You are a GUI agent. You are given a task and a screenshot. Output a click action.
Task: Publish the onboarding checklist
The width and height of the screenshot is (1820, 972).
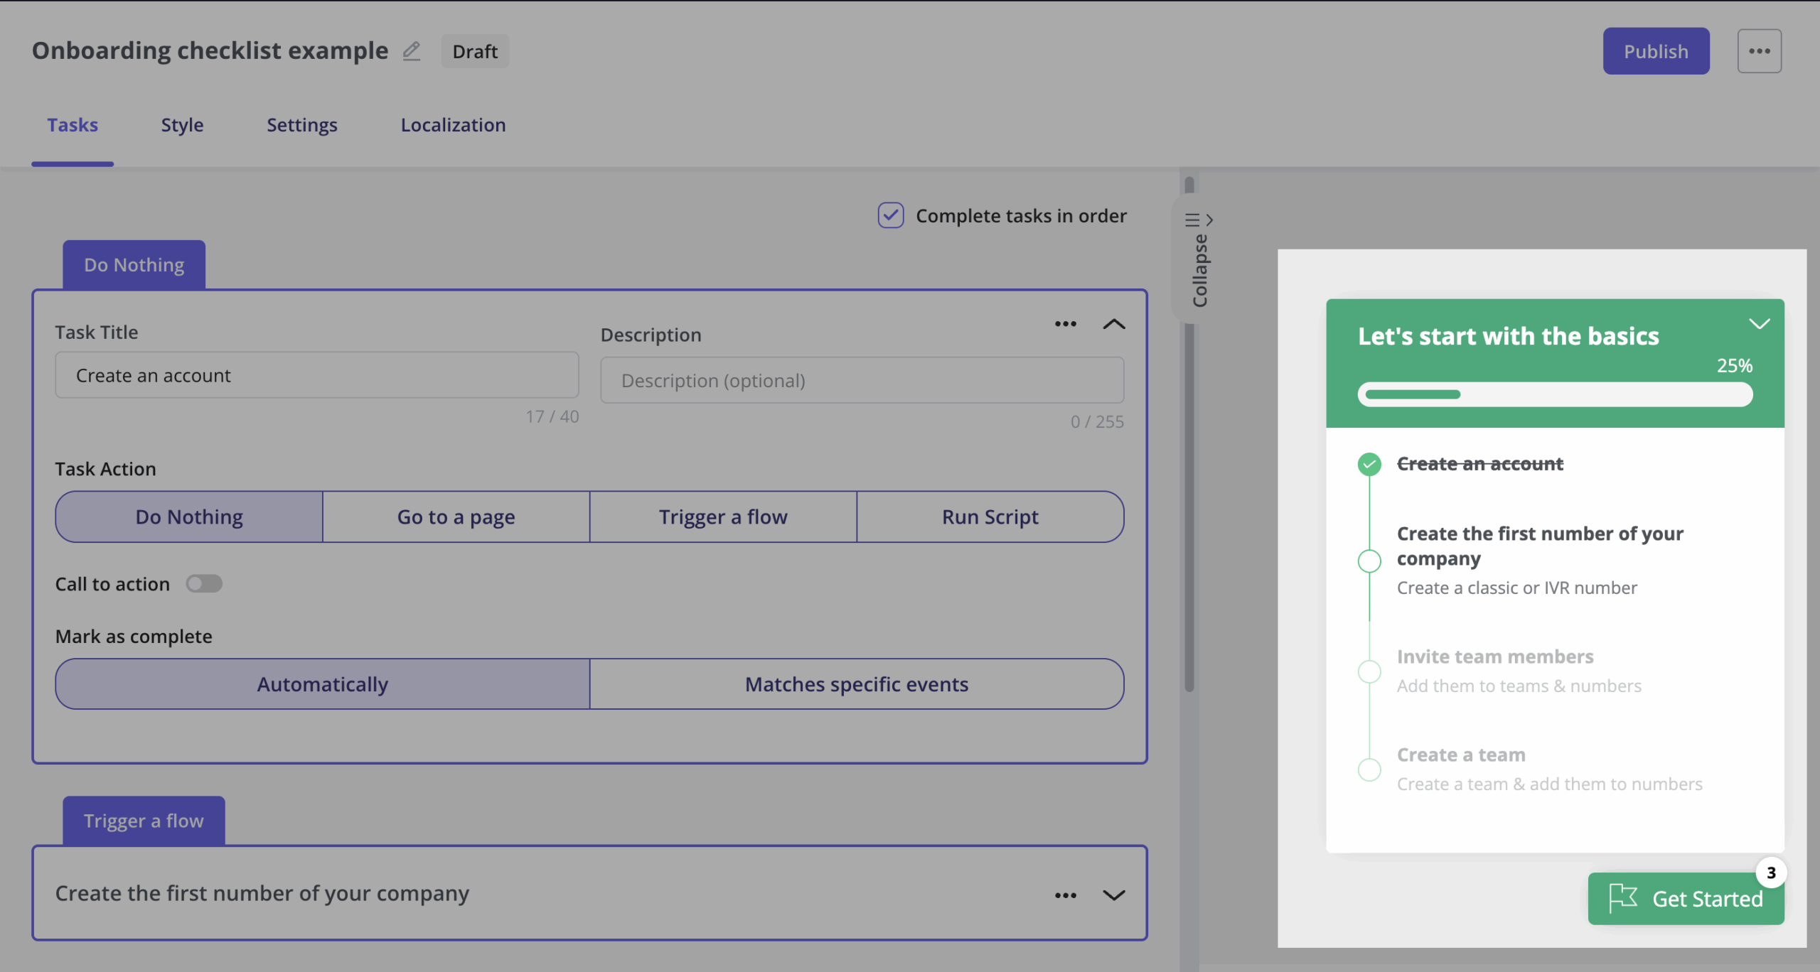click(x=1656, y=50)
